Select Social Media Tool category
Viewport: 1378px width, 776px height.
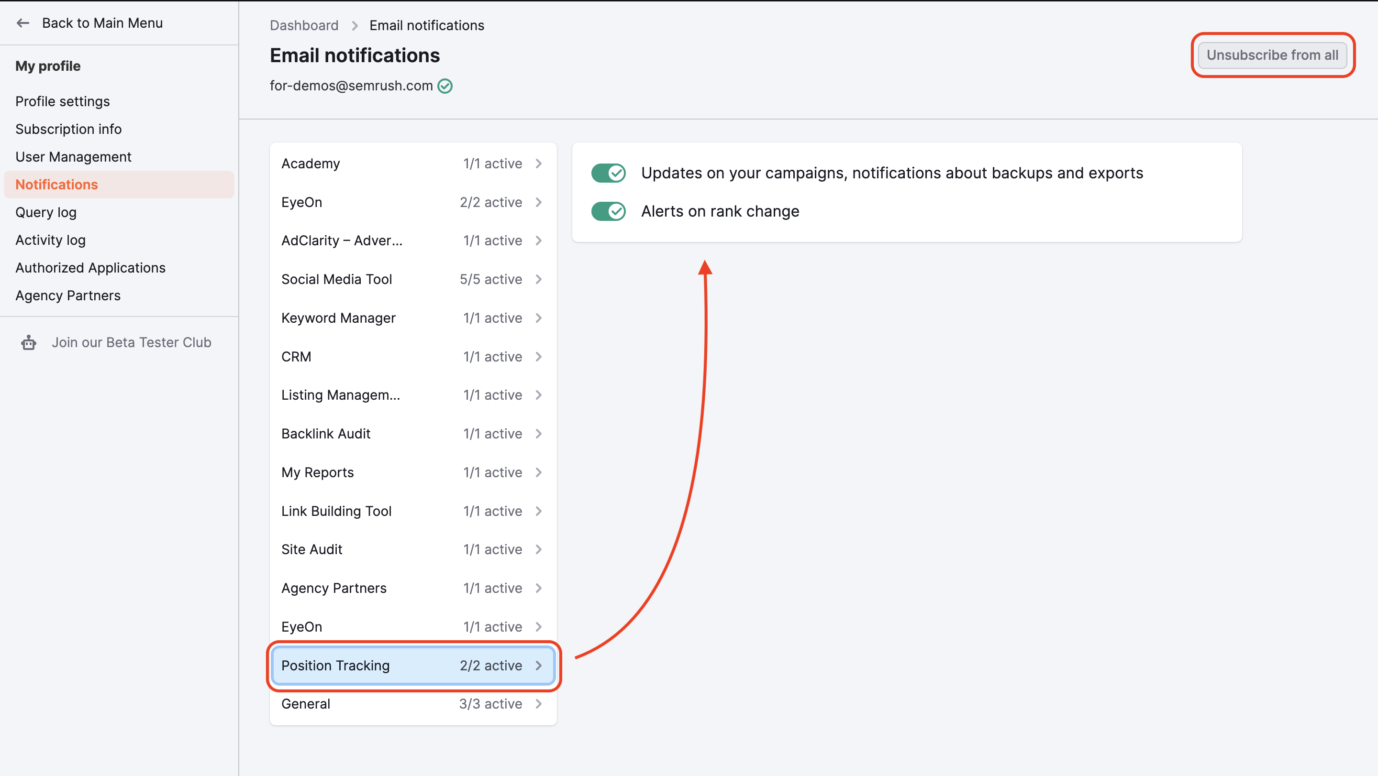pos(413,280)
